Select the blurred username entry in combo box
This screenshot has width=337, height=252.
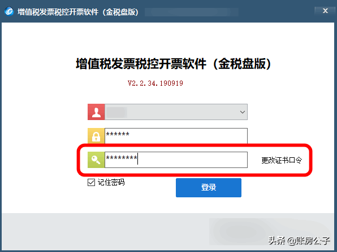coord(116,112)
